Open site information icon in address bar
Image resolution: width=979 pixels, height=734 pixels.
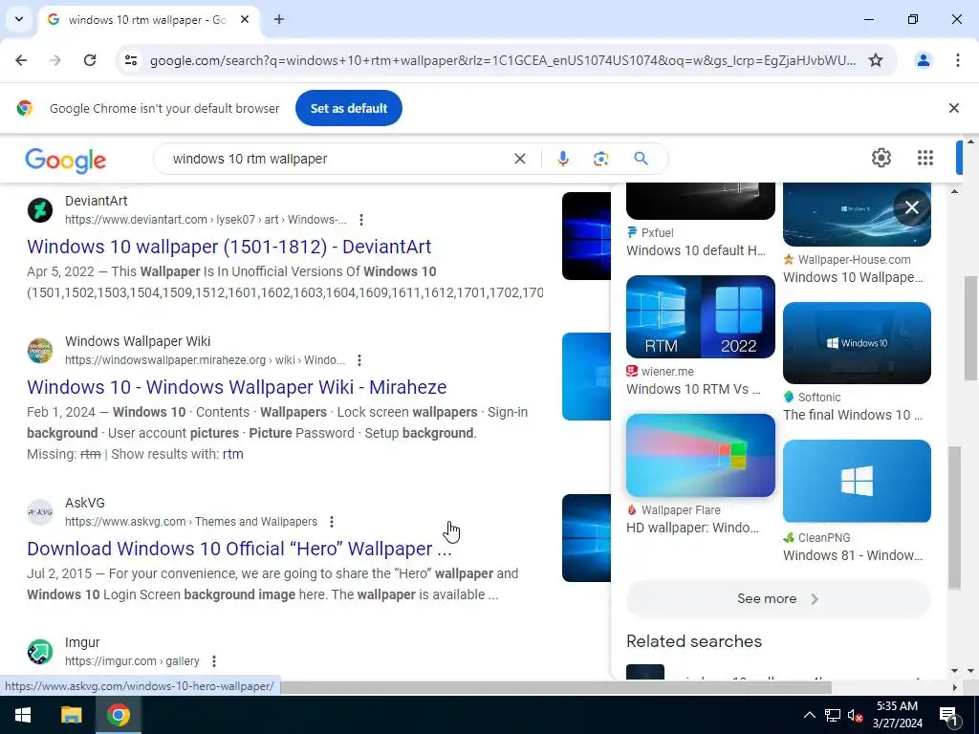(131, 60)
